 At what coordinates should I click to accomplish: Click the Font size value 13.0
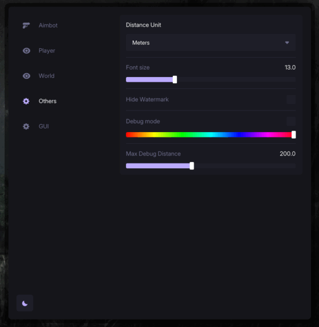[x=290, y=67]
